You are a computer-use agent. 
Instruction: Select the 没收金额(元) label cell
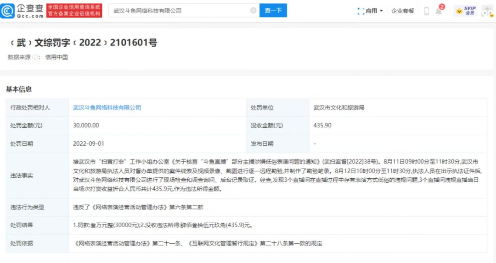click(x=278, y=126)
